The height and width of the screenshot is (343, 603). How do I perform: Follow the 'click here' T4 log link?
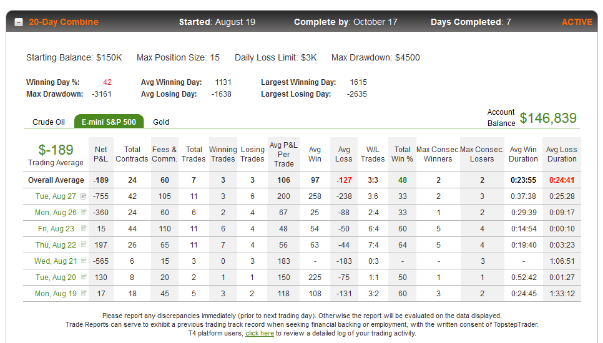click(x=260, y=333)
